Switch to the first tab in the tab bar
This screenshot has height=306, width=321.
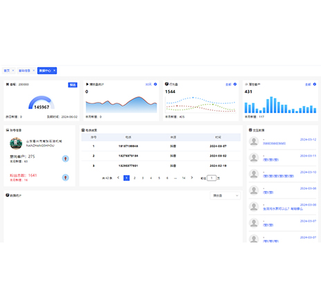pyautogui.click(x=7, y=71)
